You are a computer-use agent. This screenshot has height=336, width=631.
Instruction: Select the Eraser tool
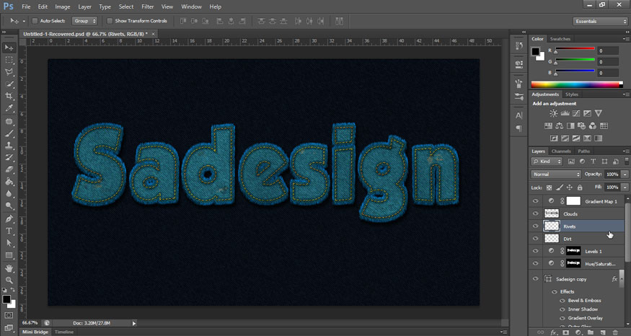pos(9,170)
